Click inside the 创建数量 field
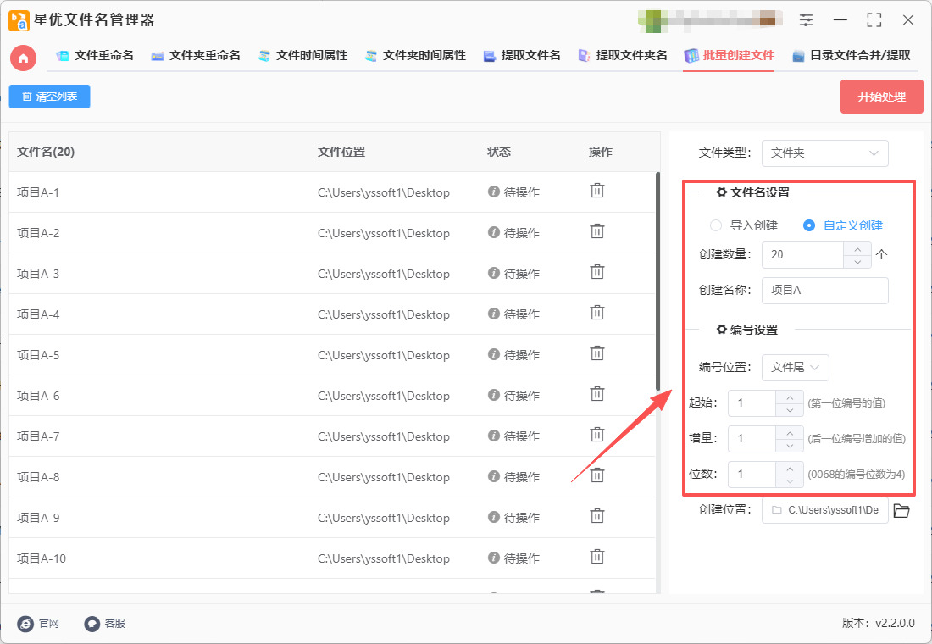Image resolution: width=932 pixels, height=644 pixels. pyautogui.click(x=802, y=255)
